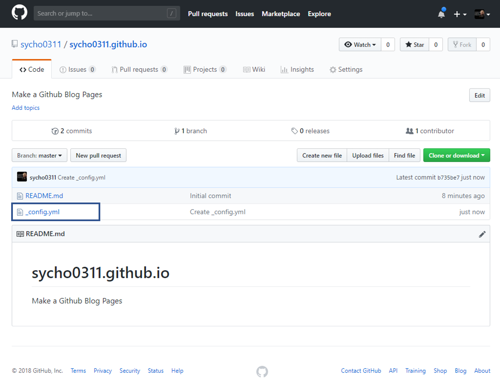Switch to the Projects tab

point(205,69)
